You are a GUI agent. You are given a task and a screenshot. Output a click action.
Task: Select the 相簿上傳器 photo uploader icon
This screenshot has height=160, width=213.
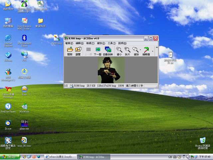pos(24,74)
